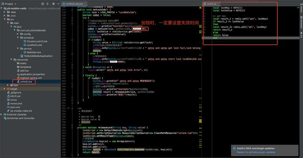The image size is (303, 158).
Task: Expand the .mvn folder
Action: coord(5,16)
